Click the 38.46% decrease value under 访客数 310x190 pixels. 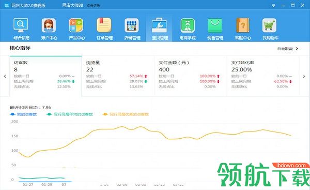64,81
